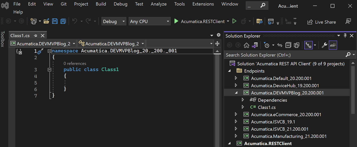
Task: Toggle the file nesting view icon
Action: point(308,45)
